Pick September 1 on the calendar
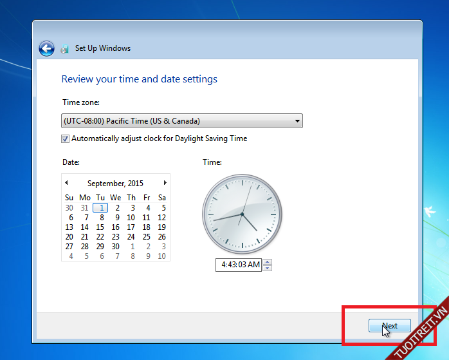The height and width of the screenshot is (360, 449). pos(100,207)
